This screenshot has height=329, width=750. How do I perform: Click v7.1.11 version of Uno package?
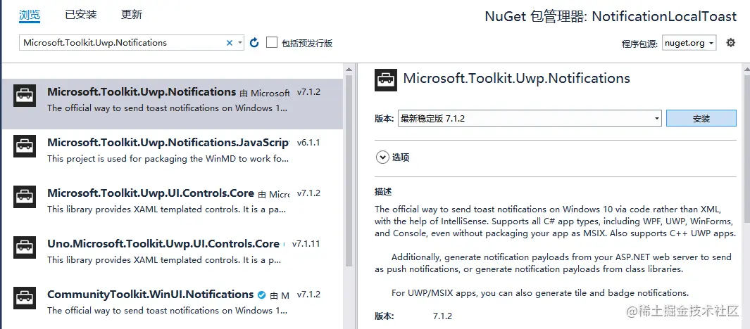pos(306,244)
